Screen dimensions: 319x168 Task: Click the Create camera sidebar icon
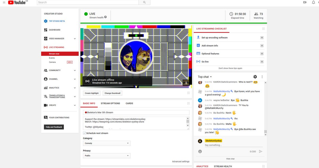[46, 105]
